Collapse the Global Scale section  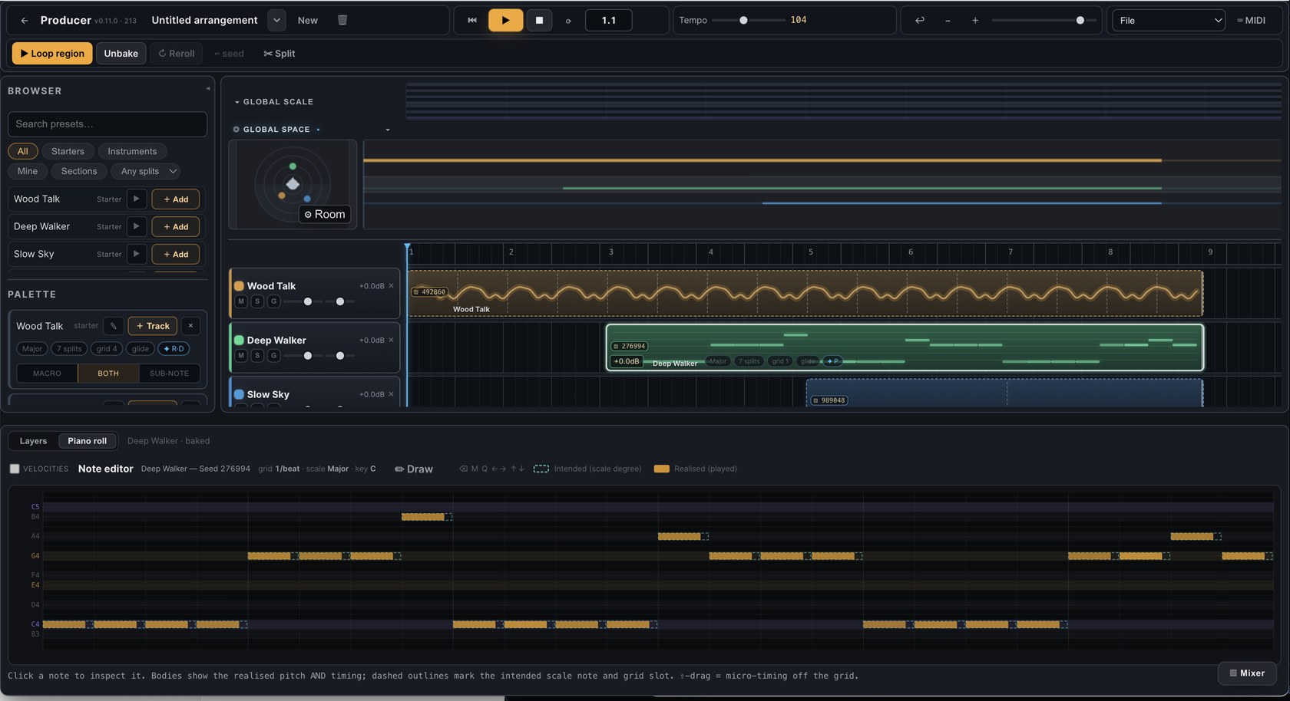click(x=237, y=102)
